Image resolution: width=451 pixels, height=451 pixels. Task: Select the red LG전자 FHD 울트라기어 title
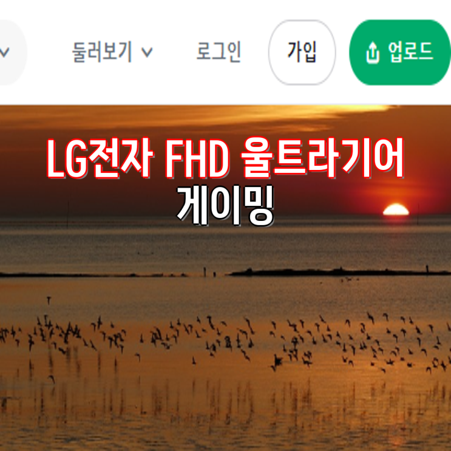226,158
